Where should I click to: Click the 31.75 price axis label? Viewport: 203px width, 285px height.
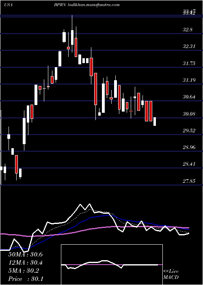tap(189, 63)
